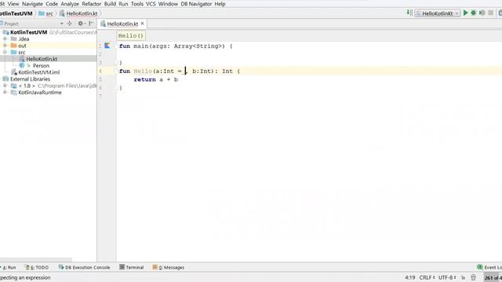Click the src breadcrumb in navigation bar
Image resolution: width=502 pixels, height=282 pixels.
pyautogui.click(x=49, y=13)
